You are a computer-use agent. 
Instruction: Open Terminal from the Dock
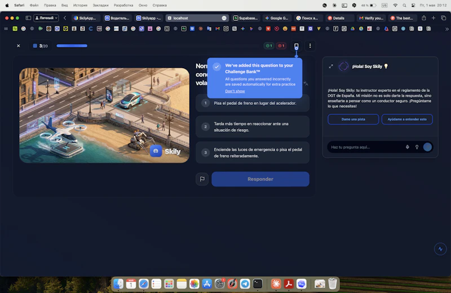click(258, 284)
